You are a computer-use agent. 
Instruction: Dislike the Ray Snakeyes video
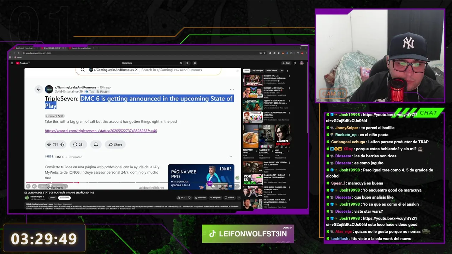click(189, 198)
